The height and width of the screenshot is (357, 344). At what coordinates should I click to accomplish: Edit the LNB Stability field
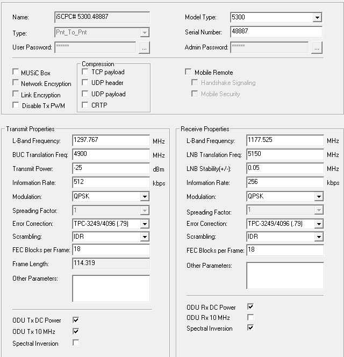pos(285,168)
